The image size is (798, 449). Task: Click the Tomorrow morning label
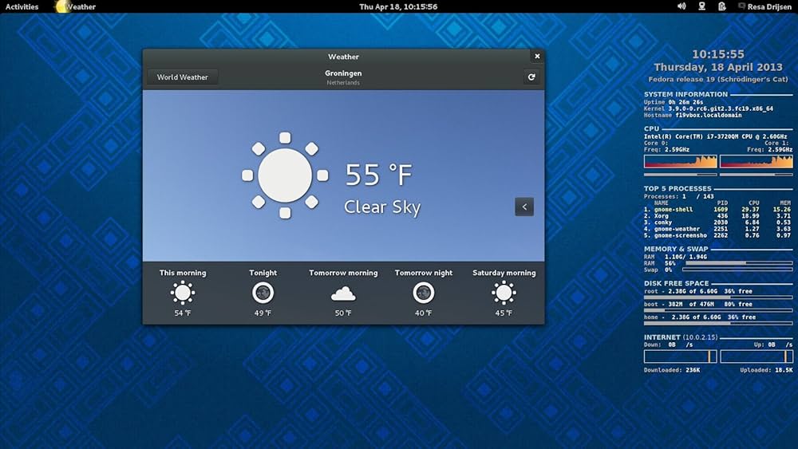(x=343, y=273)
